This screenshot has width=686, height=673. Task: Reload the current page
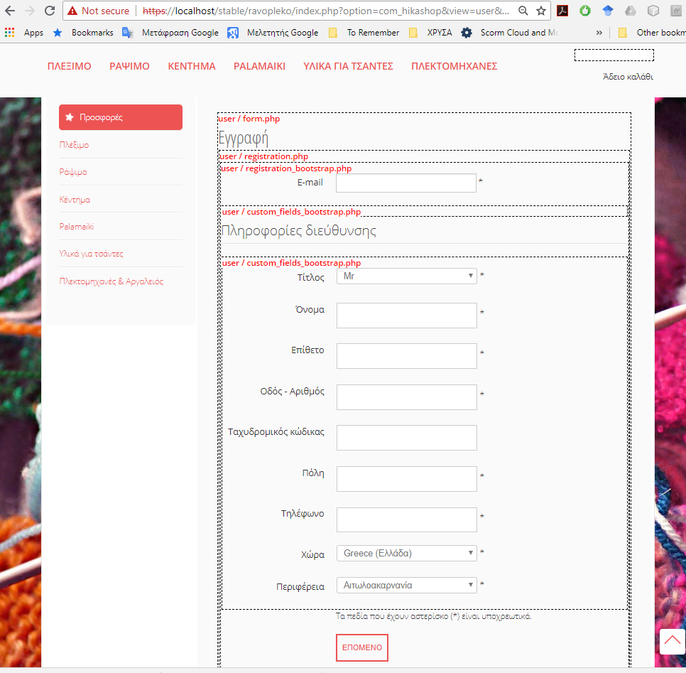[50, 11]
